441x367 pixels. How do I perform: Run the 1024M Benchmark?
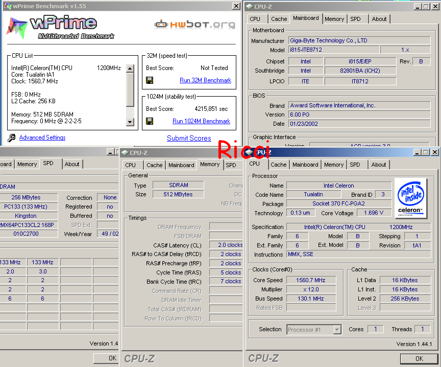[x=202, y=121]
